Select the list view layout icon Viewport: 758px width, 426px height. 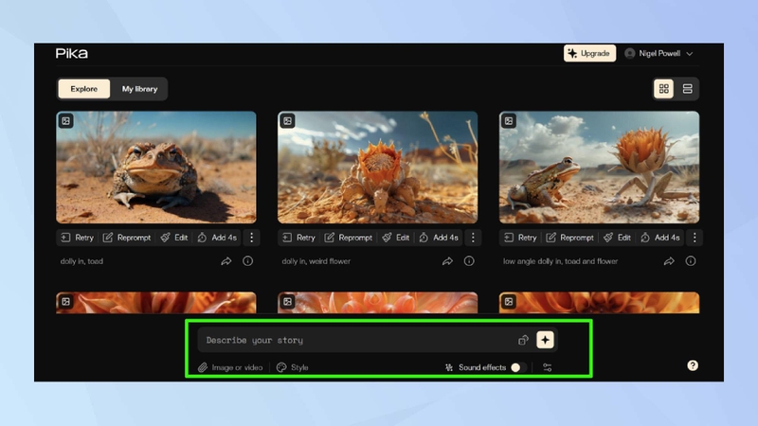click(x=688, y=89)
